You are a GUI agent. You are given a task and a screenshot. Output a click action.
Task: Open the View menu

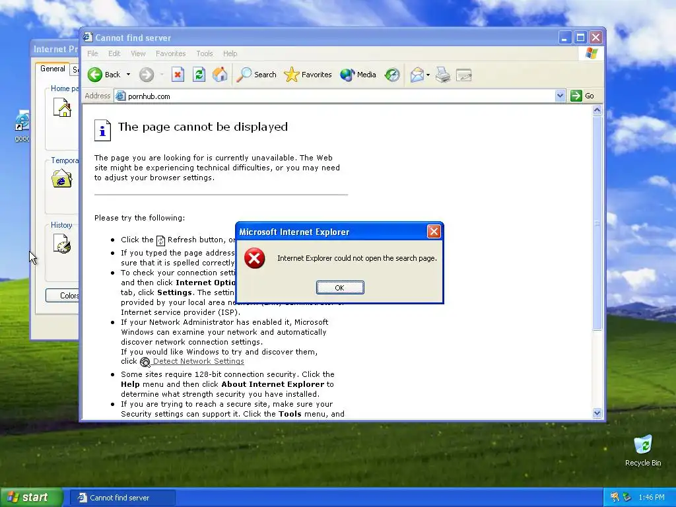tap(138, 53)
